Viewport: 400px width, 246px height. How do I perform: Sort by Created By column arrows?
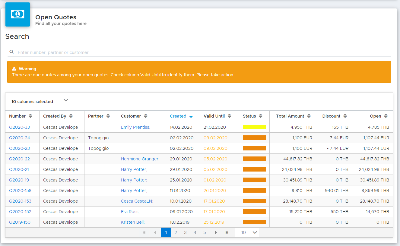pyautogui.click(x=71, y=116)
